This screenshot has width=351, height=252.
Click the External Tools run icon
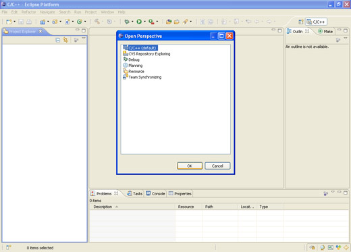(x=151, y=22)
